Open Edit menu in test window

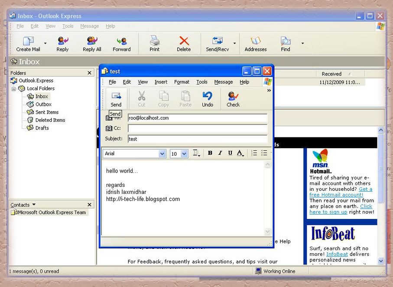127,82
